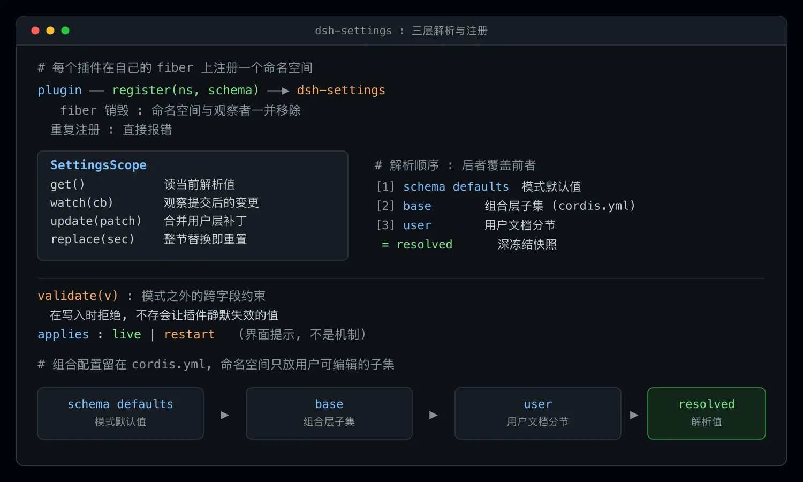Click the orange 'dsh-settings' target name
Screen dimensions: 803x482
[341, 91]
